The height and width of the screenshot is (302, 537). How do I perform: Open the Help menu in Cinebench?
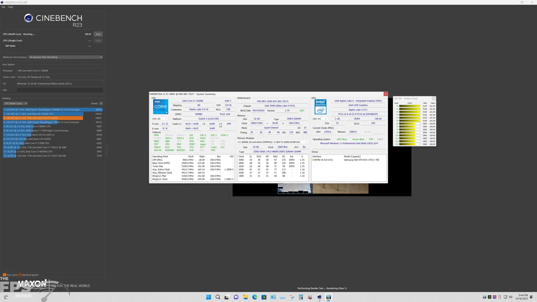pyautogui.click(x=11, y=7)
